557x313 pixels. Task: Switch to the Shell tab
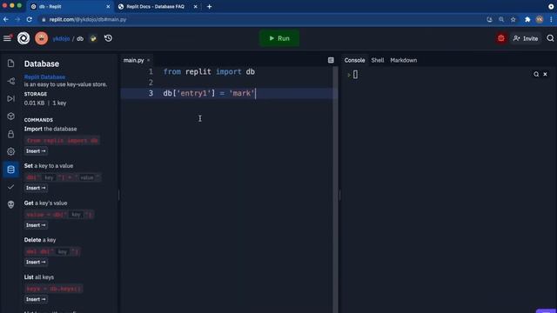(x=378, y=60)
